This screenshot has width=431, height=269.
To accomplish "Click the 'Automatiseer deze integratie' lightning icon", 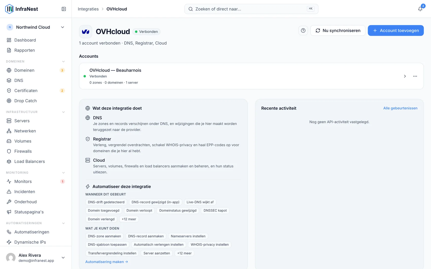I will 88,187.
